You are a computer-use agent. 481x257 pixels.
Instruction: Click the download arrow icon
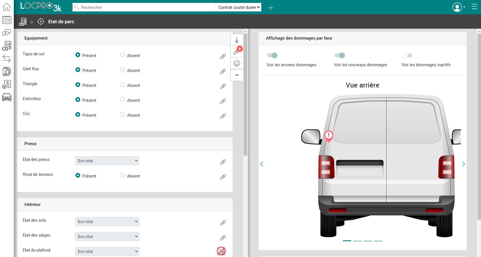pyautogui.click(x=237, y=40)
